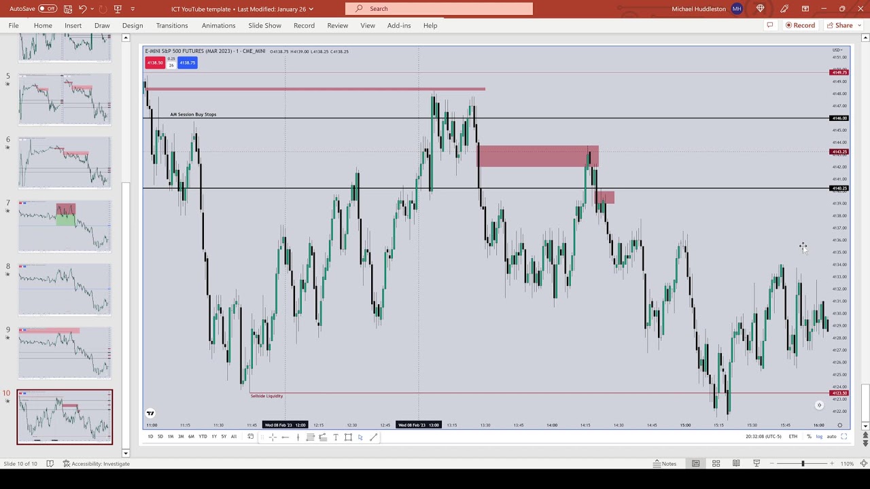Click the Undo arrow icon
This screenshot has width=870, height=489.
pyautogui.click(x=83, y=9)
